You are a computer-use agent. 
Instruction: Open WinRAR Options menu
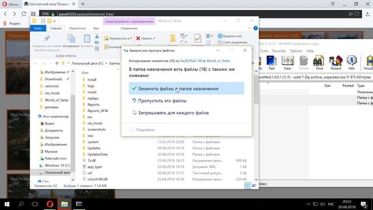click(x=296, y=51)
